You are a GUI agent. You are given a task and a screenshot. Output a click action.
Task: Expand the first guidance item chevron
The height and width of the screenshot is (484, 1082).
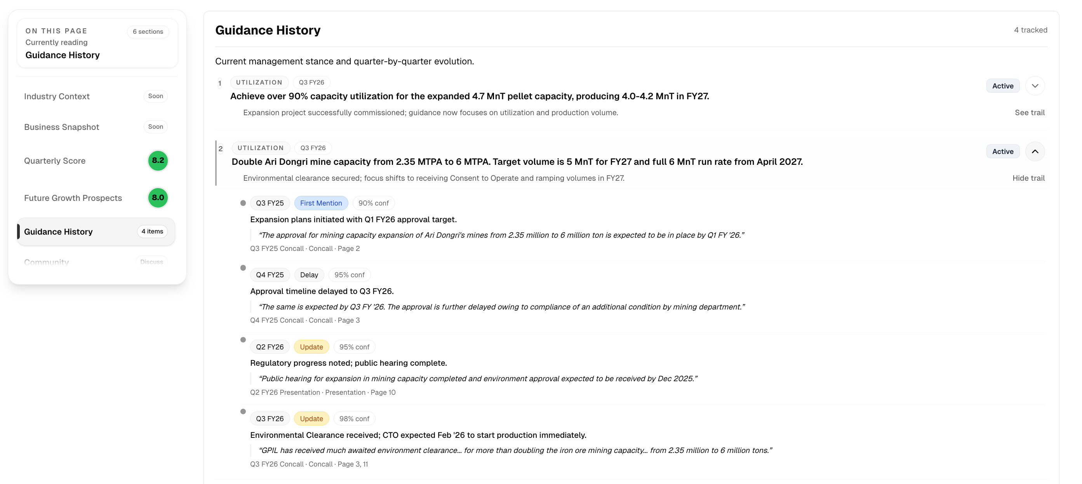[x=1035, y=86]
